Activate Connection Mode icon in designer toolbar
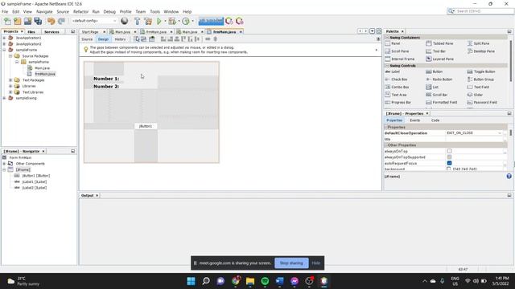 click(x=144, y=39)
